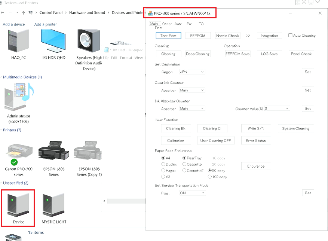Select the 100 copy radio button
This screenshot has width=328, height=241.
pos(209,177)
